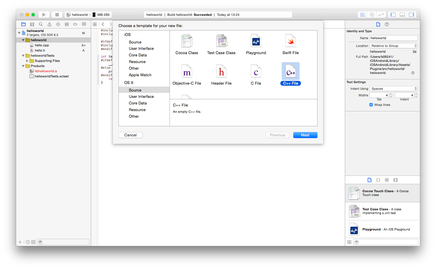The width and height of the screenshot is (436, 269).
Task: Open the code snippet library
Action: tap(378, 180)
